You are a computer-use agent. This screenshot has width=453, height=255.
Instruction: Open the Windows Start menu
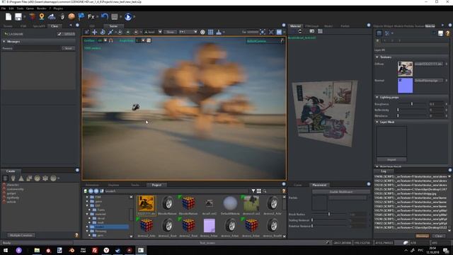pyautogui.click(x=6, y=250)
